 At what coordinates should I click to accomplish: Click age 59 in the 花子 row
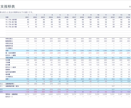(129, 22)
